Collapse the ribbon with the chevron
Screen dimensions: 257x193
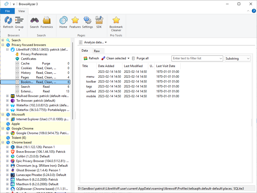click(248, 11)
